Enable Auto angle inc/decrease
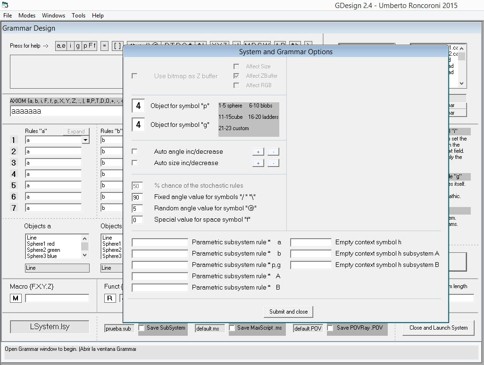This screenshot has height=365, width=484. [134, 151]
